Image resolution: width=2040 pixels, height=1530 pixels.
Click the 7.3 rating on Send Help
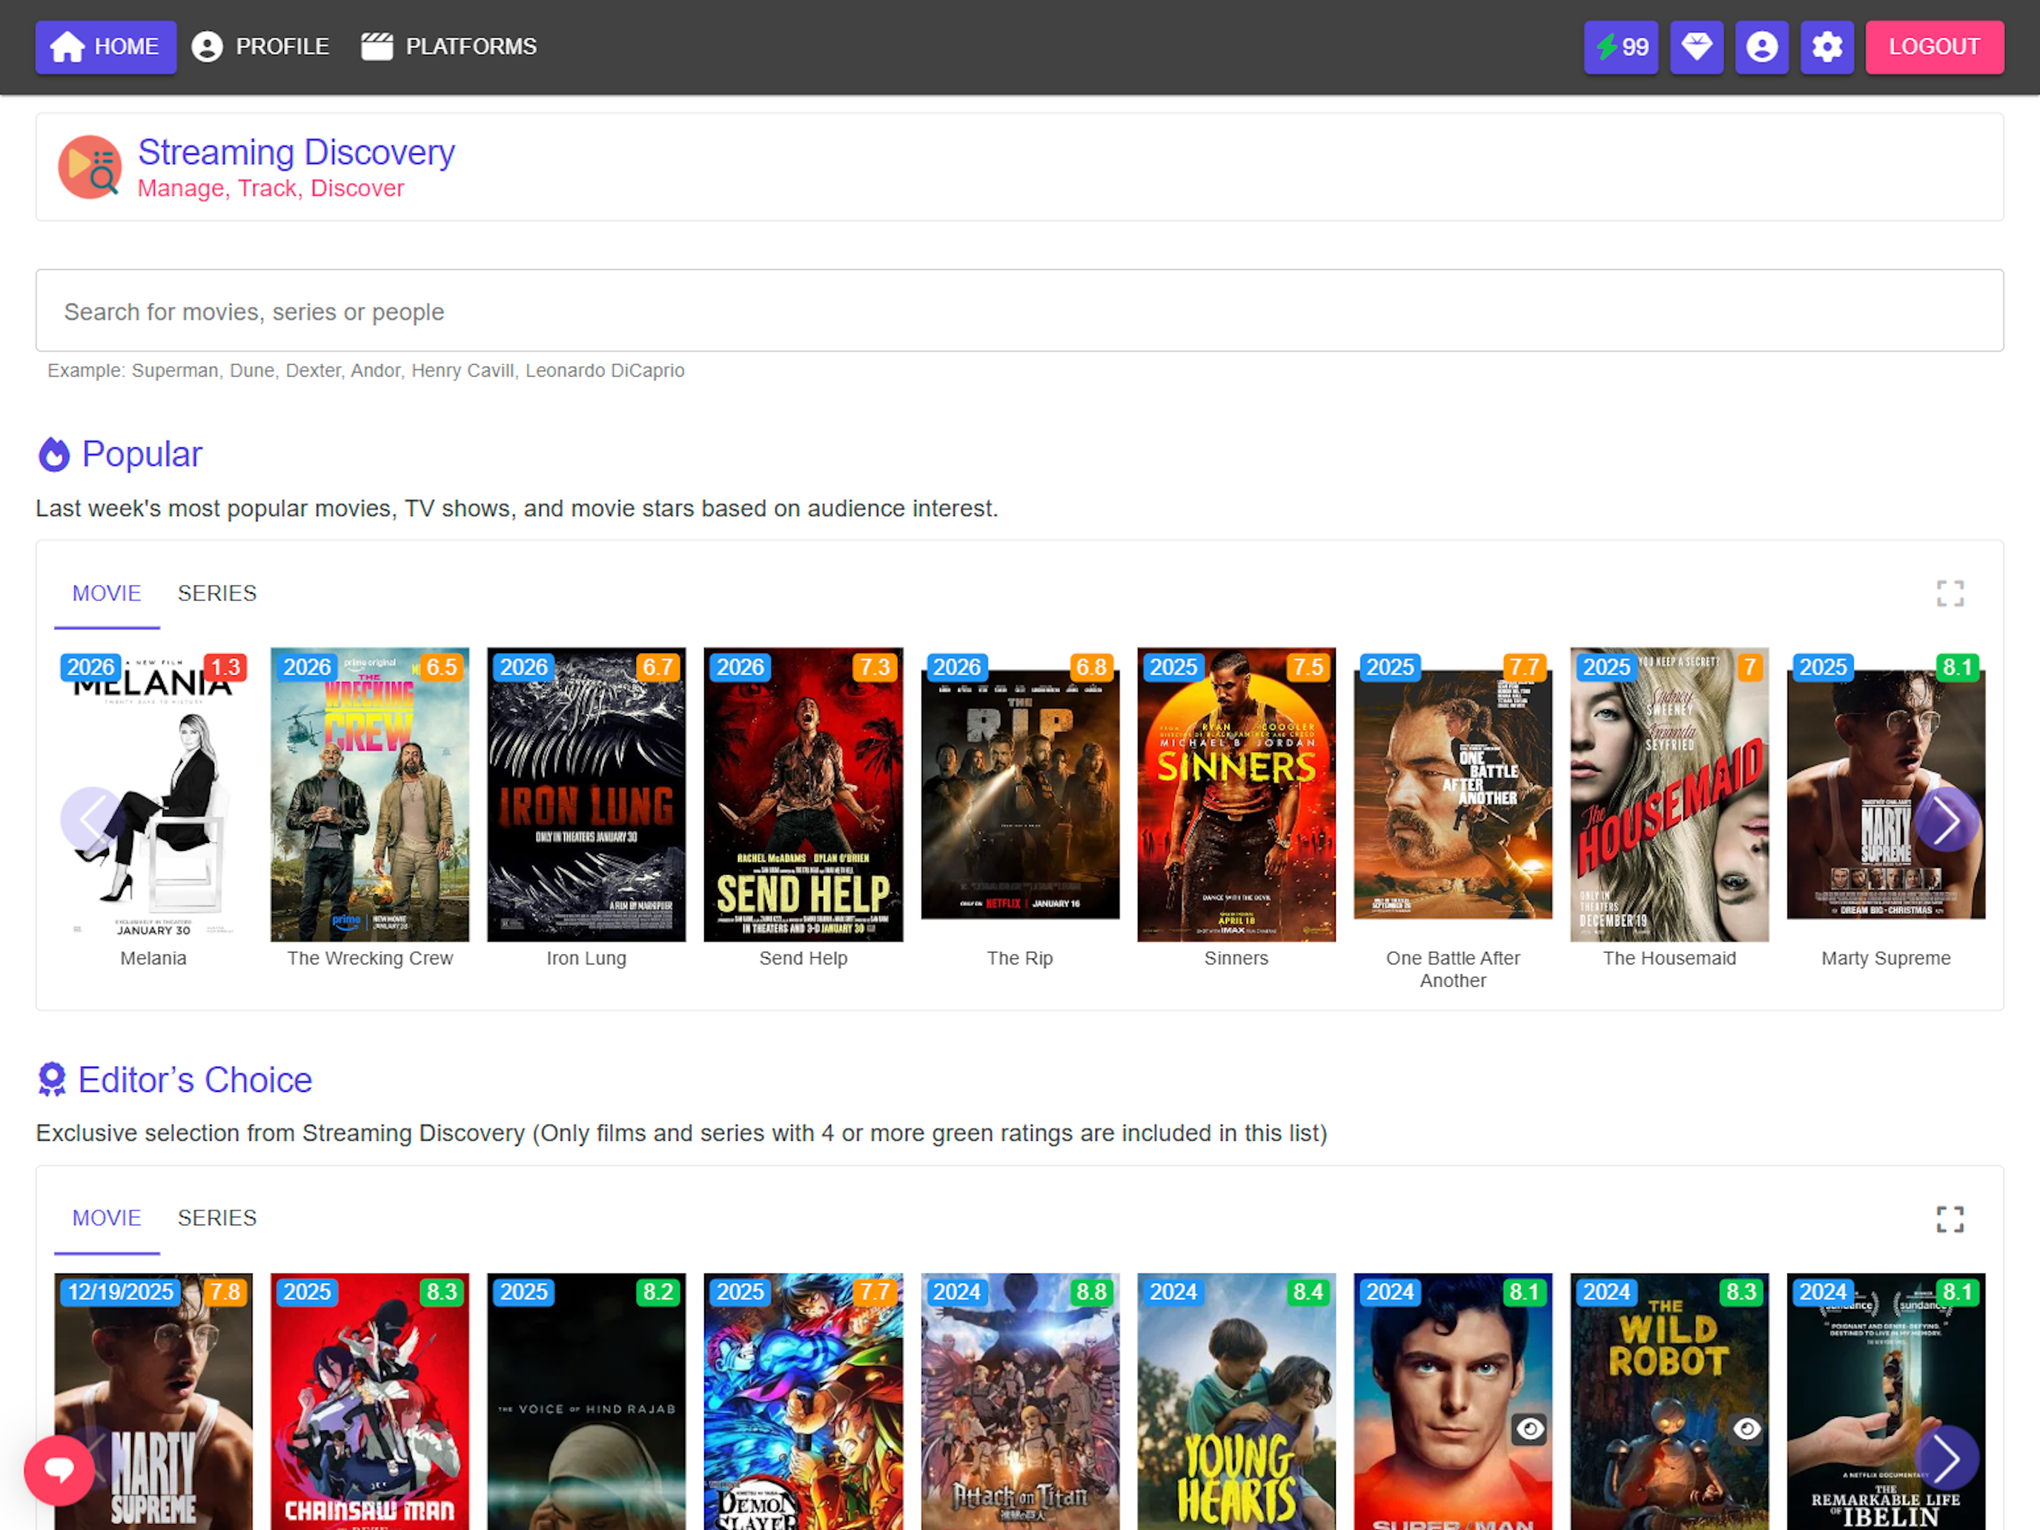(x=874, y=667)
